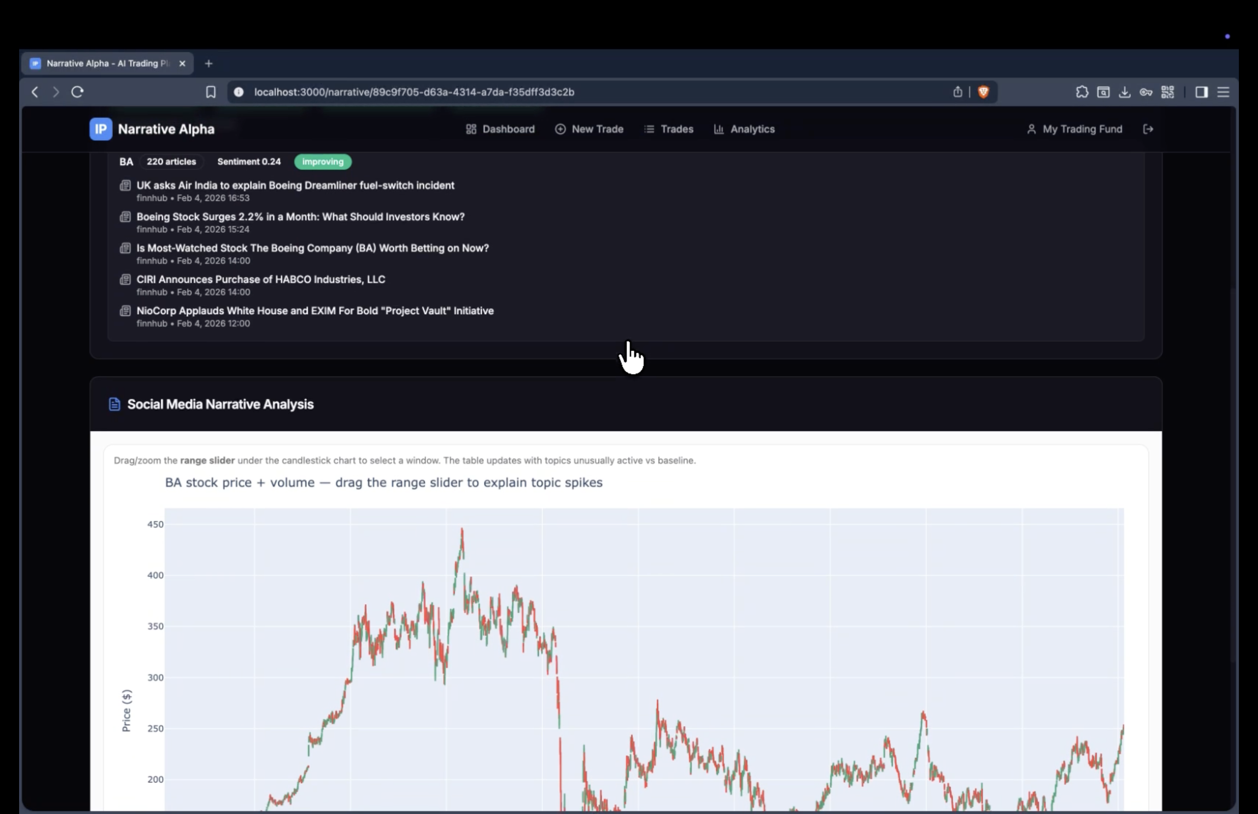Screen dimensions: 1258x814
Task: Click the Brave Shields lion icon
Action: tap(983, 92)
